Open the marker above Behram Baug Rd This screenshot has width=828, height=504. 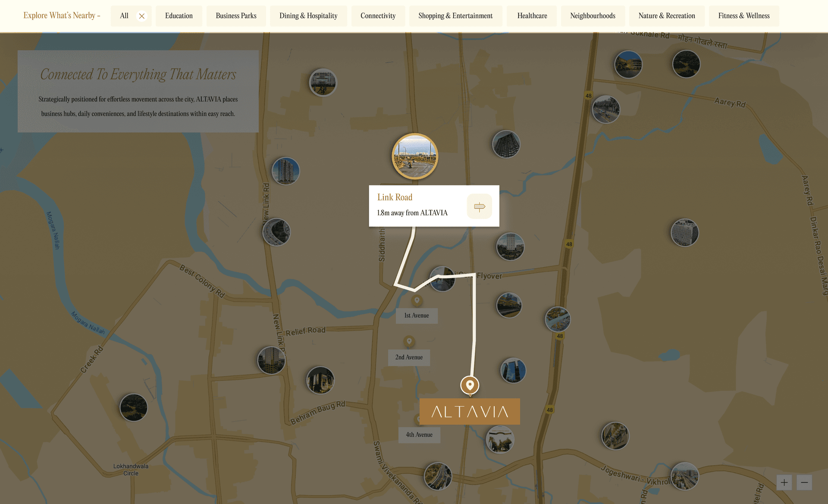coord(320,380)
